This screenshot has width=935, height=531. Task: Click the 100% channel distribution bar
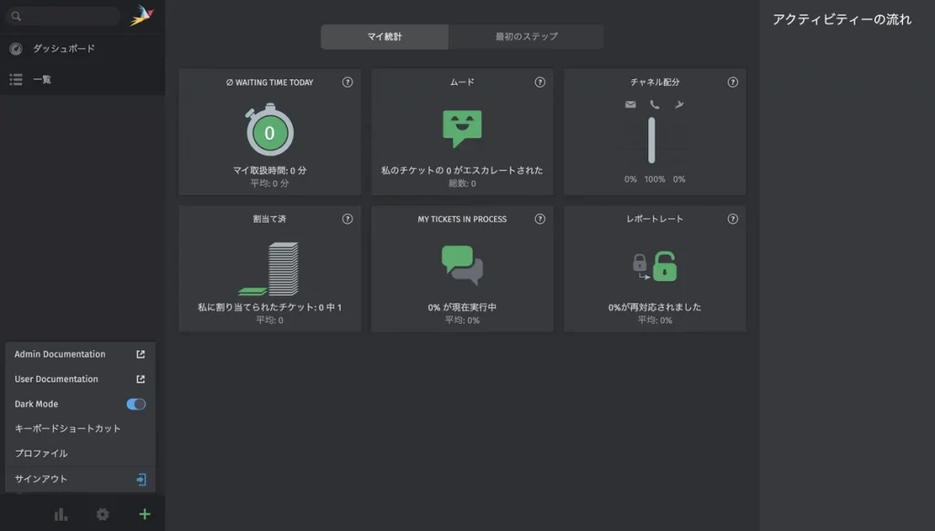tap(652, 141)
